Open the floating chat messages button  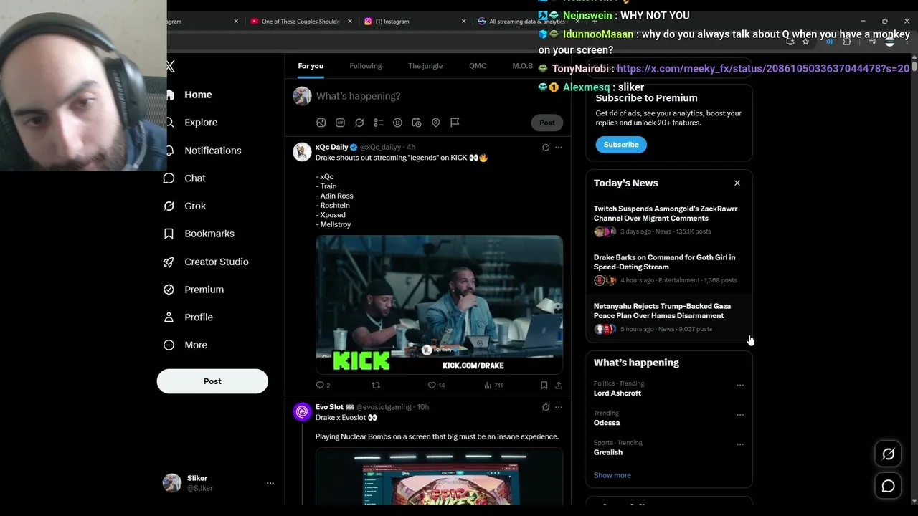pyautogui.click(x=889, y=486)
